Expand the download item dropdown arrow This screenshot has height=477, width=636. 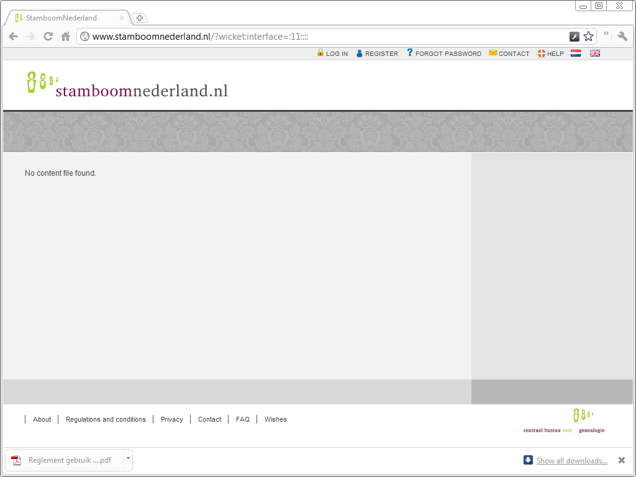(128, 458)
